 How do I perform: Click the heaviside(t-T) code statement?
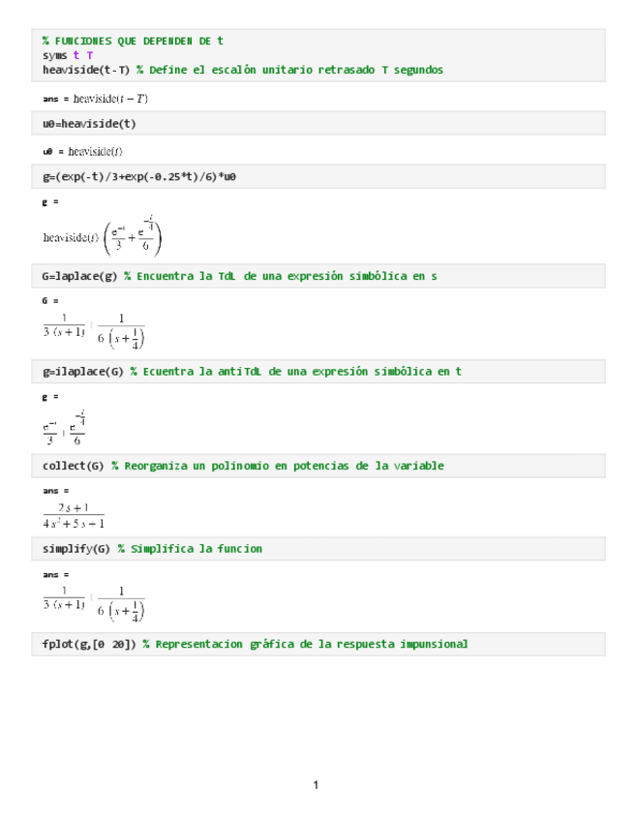click(86, 70)
